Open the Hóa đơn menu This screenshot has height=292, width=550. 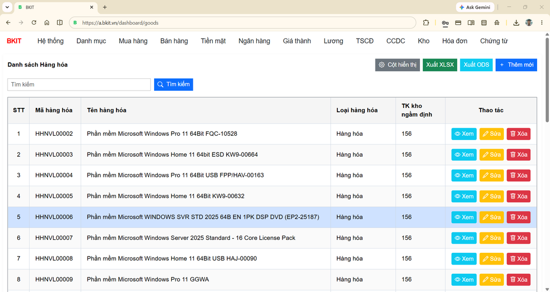pos(454,41)
